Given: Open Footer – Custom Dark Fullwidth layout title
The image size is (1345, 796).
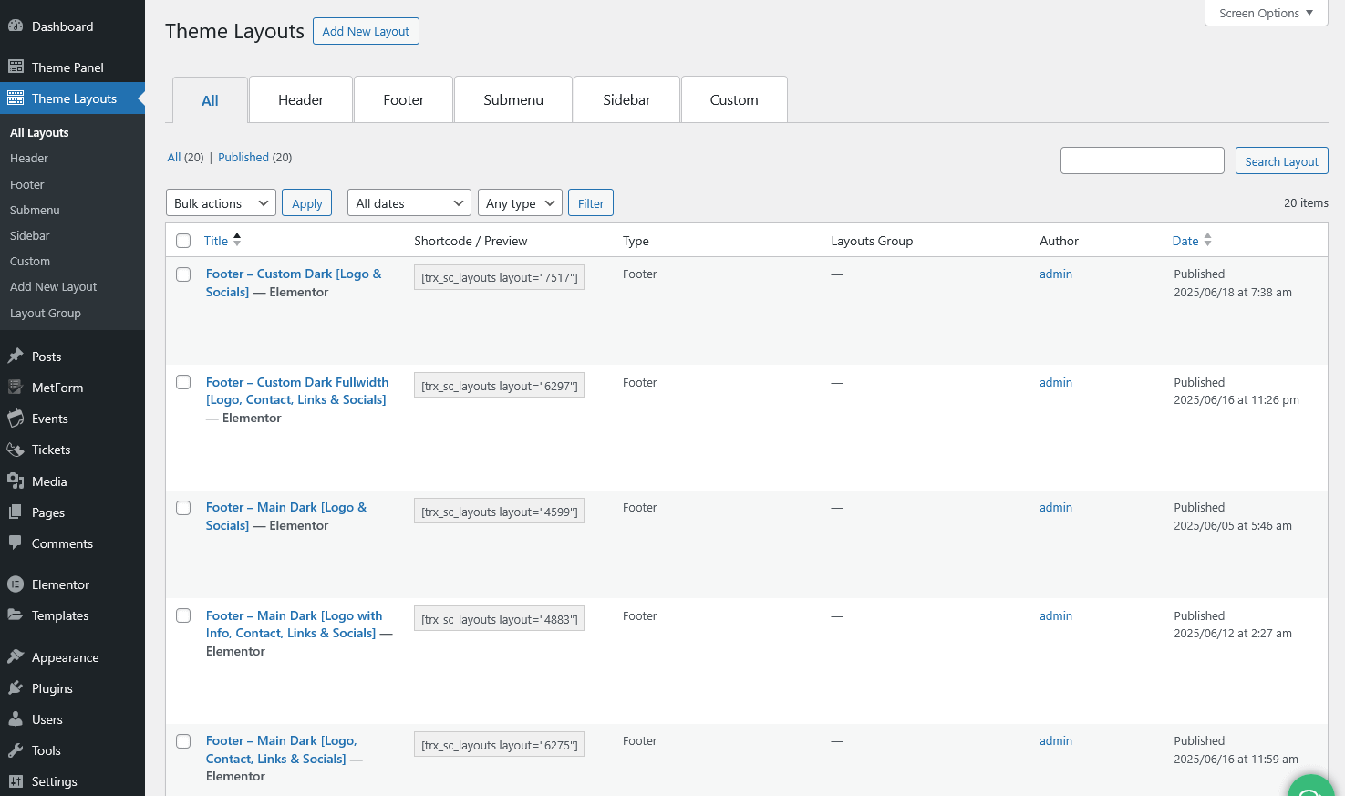Looking at the screenshot, I should [297, 391].
